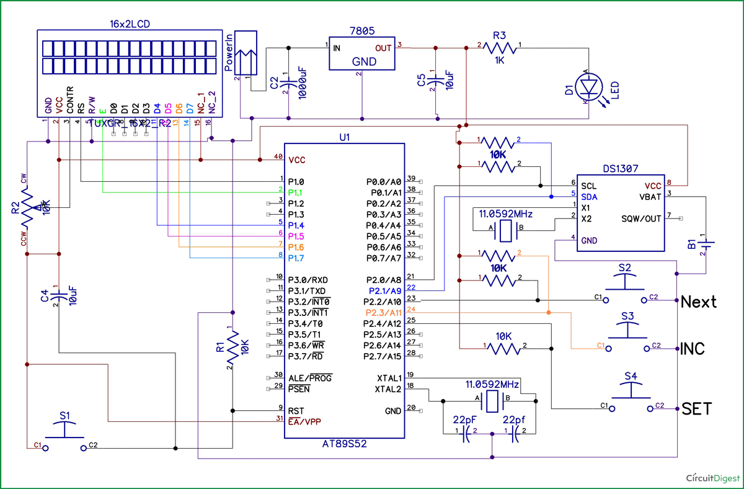Screen dimensions: 744x489
Task: Click the "VBAT" pin label
Action: (650, 197)
